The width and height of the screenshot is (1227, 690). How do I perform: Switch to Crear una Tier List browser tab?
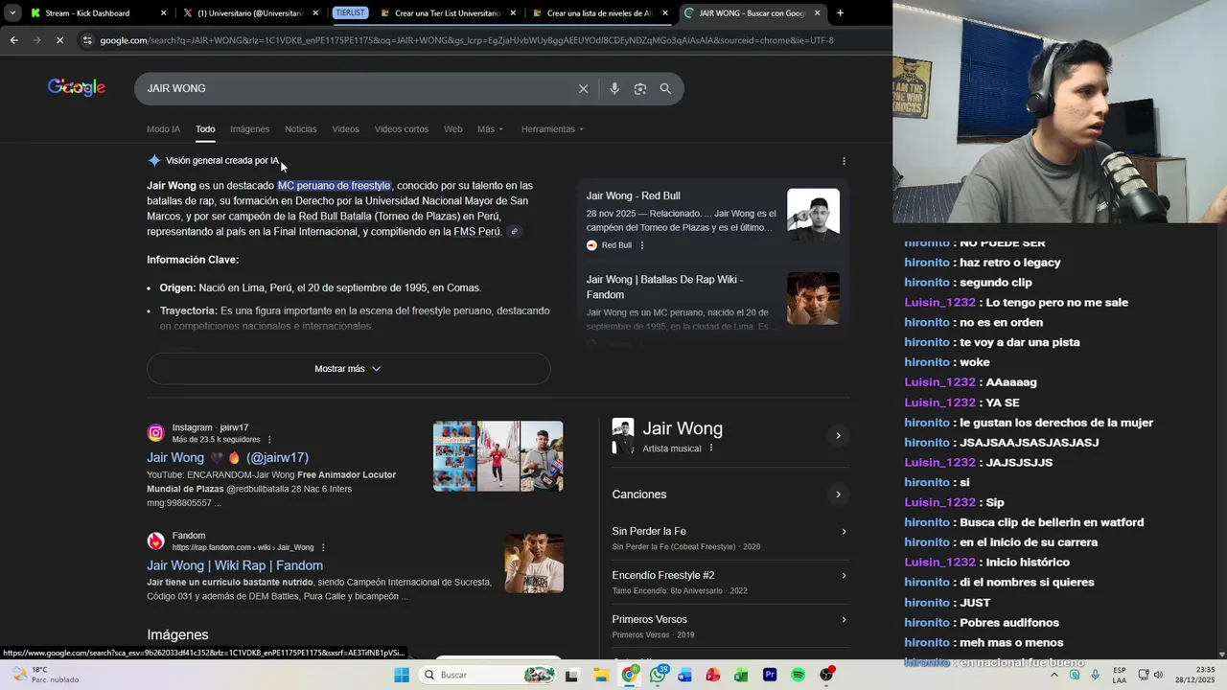tap(449, 13)
